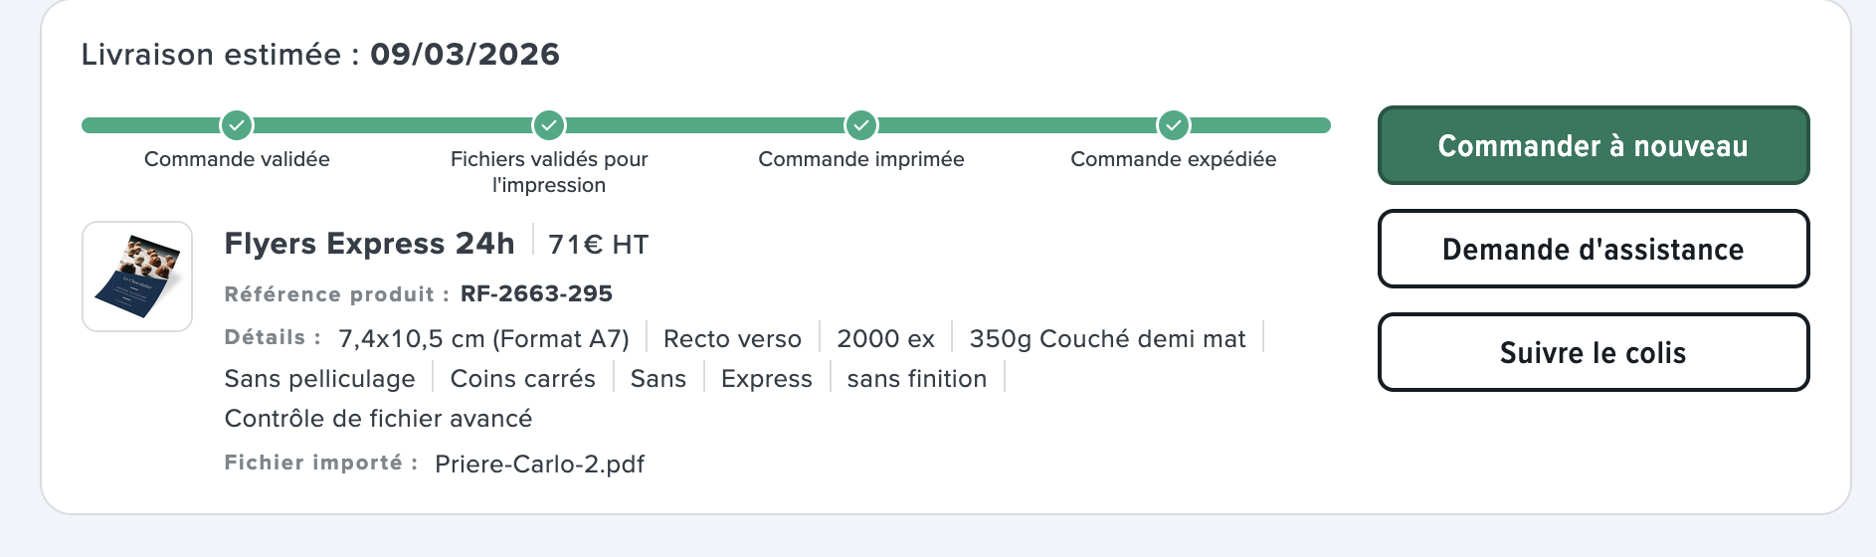Select product reference RF-2663-295
The width and height of the screenshot is (1876, 557).
(x=536, y=294)
